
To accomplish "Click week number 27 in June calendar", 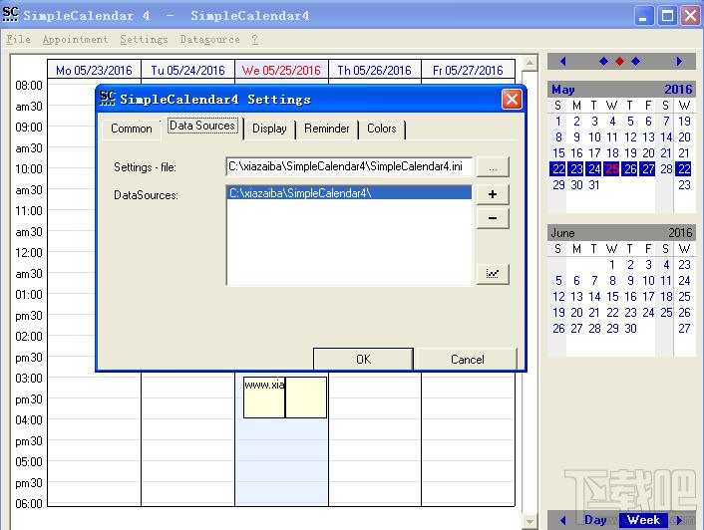I will coord(684,328).
